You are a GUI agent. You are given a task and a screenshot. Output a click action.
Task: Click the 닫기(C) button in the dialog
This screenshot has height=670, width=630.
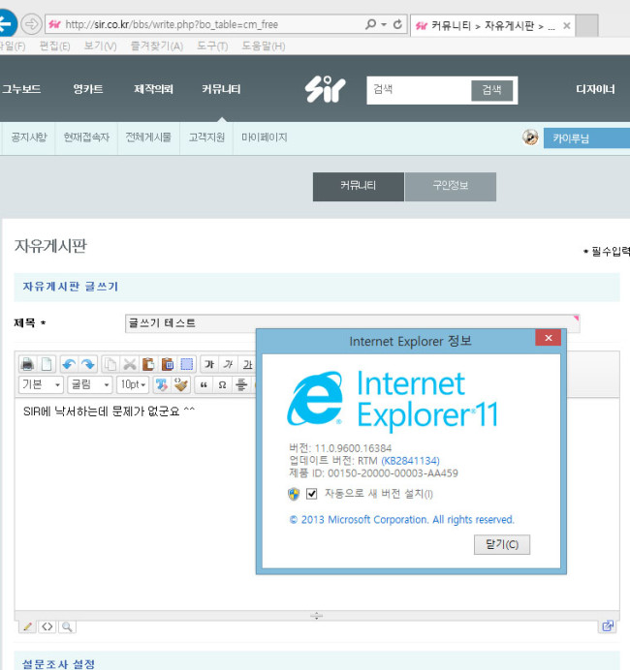click(502, 544)
